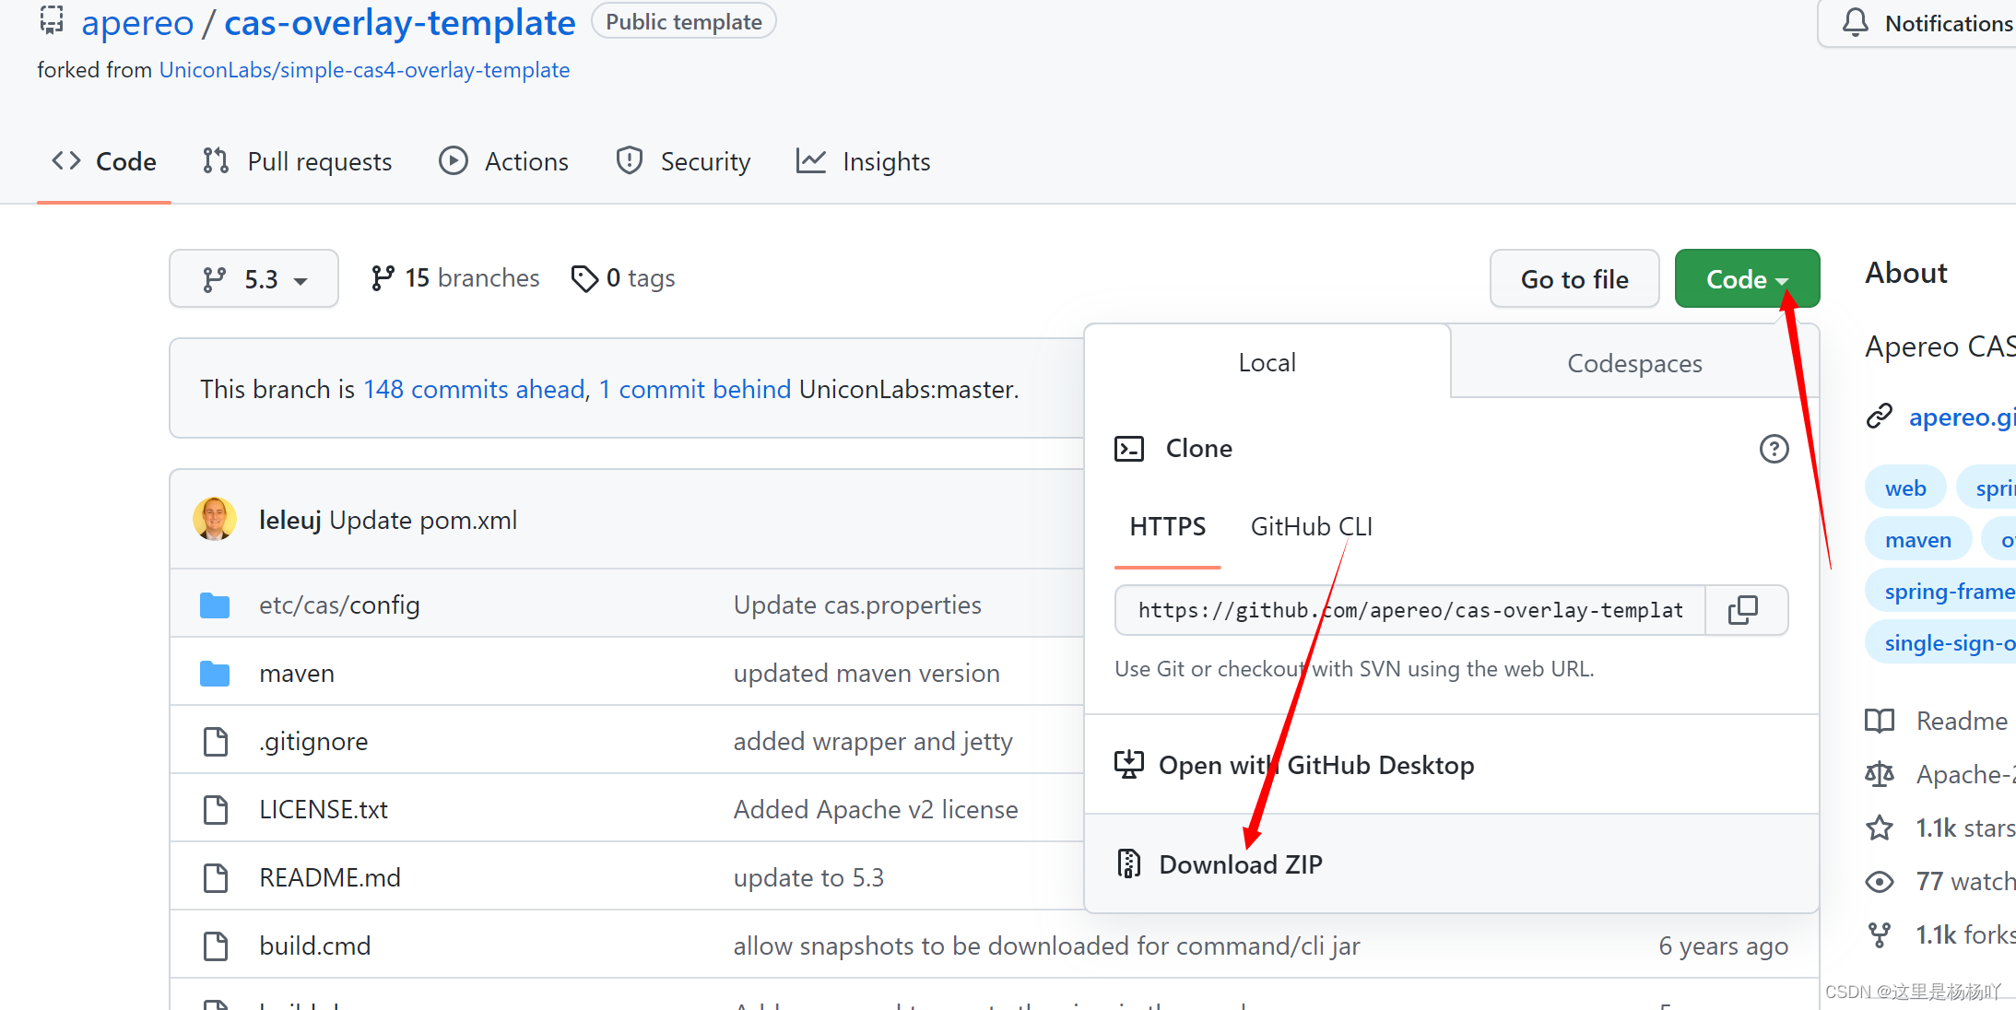Open the README.md file
Viewport: 2016px width, 1010px height.
pos(330,877)
